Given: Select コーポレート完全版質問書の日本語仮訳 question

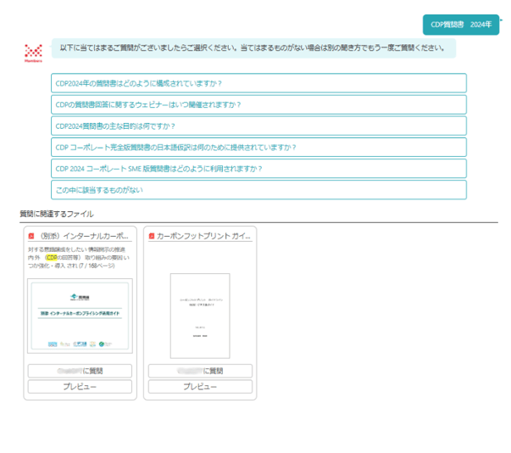Looking at the screenshot, I should click(258, 148).
